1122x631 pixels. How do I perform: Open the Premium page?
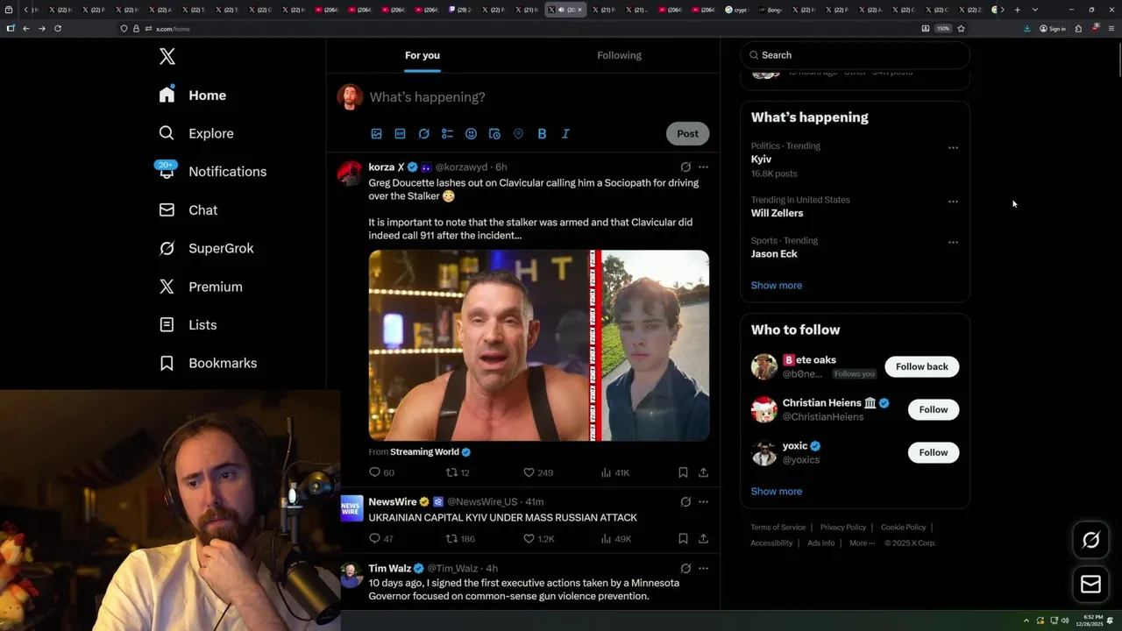click(x=200, y=287)
